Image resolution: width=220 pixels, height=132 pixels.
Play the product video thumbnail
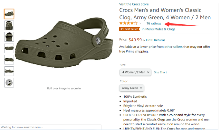pyautogui.click(x=9, y=82)
